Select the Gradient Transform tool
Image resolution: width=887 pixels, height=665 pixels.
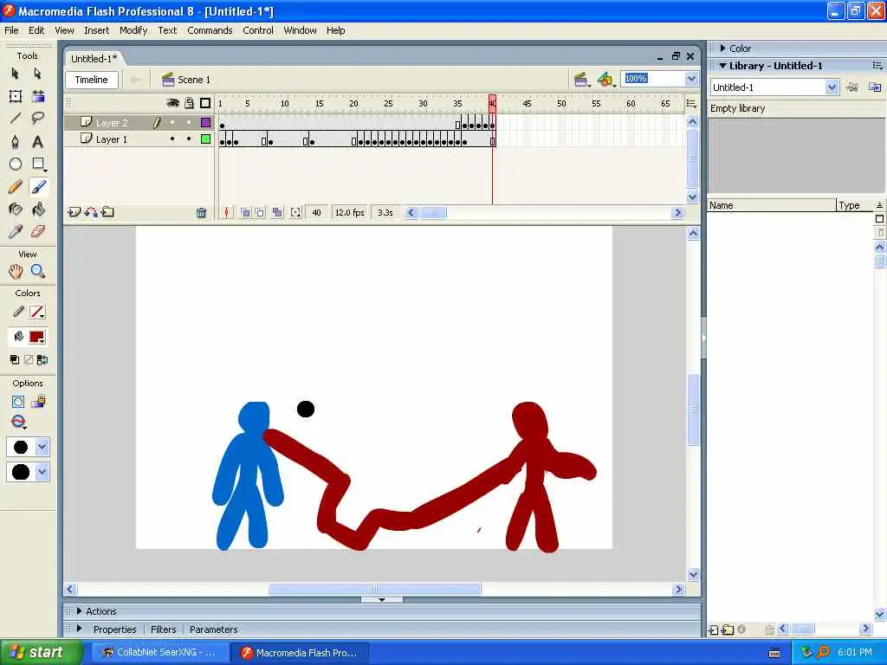tap(38, 96)
